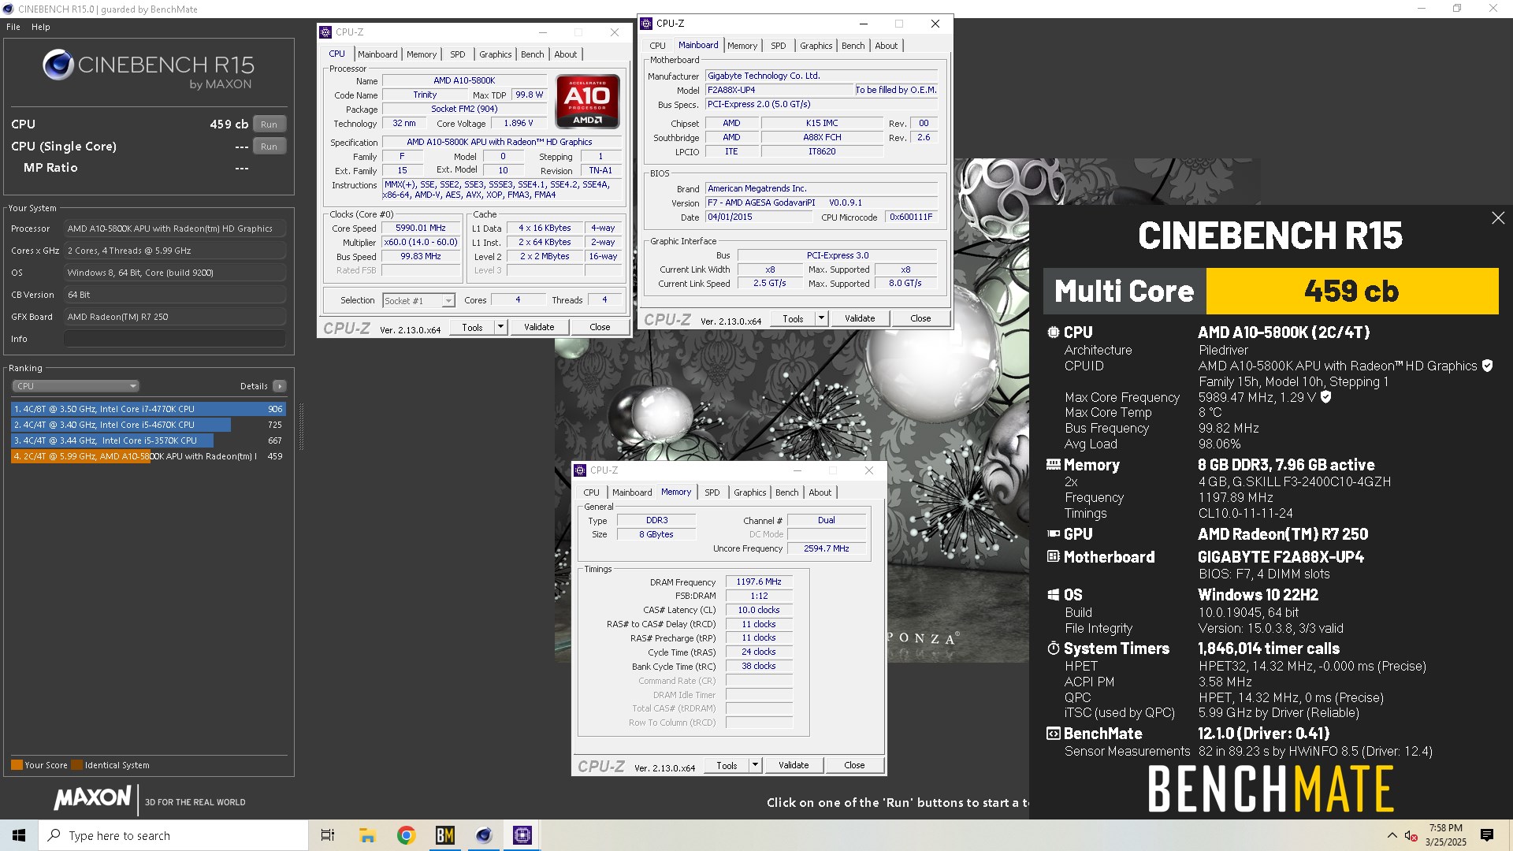1513x851 pixels.
Task: Select the Intel Core i5-3570K ranking entry
Action: pos(148,440)
